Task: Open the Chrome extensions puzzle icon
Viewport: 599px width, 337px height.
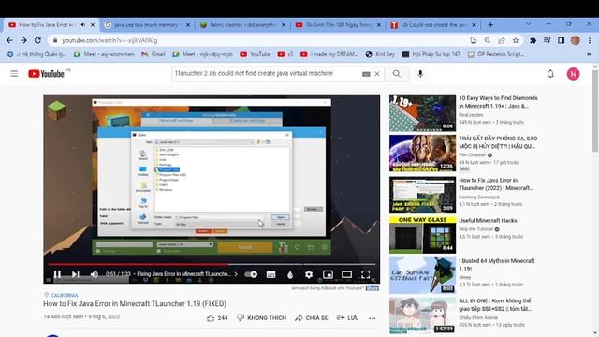Action: pos(533,40)
